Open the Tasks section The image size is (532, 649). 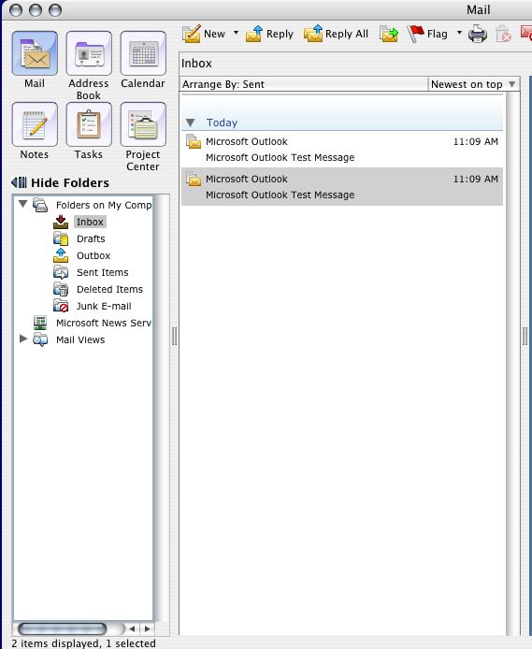[89, 131]
